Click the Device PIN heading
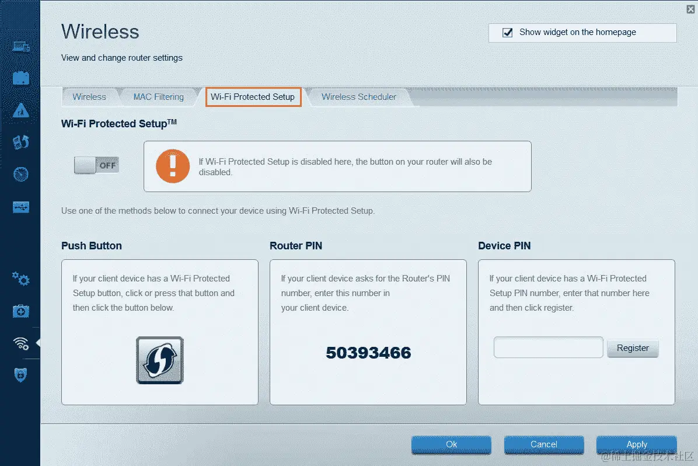The width and height of the screenshot is (698, 466). (x=504, y=246)
